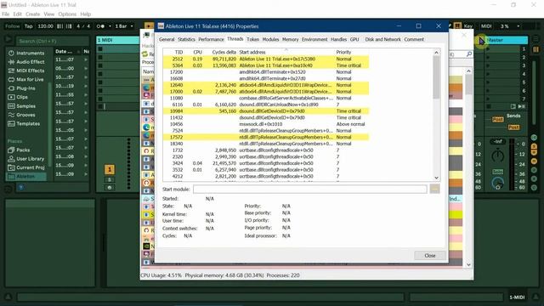Open the Create menu

click(32, 14)
